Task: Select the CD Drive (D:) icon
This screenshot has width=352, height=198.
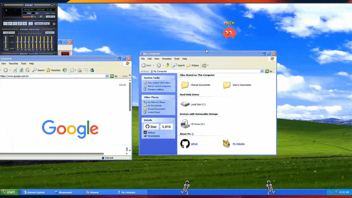Action: 185,124
